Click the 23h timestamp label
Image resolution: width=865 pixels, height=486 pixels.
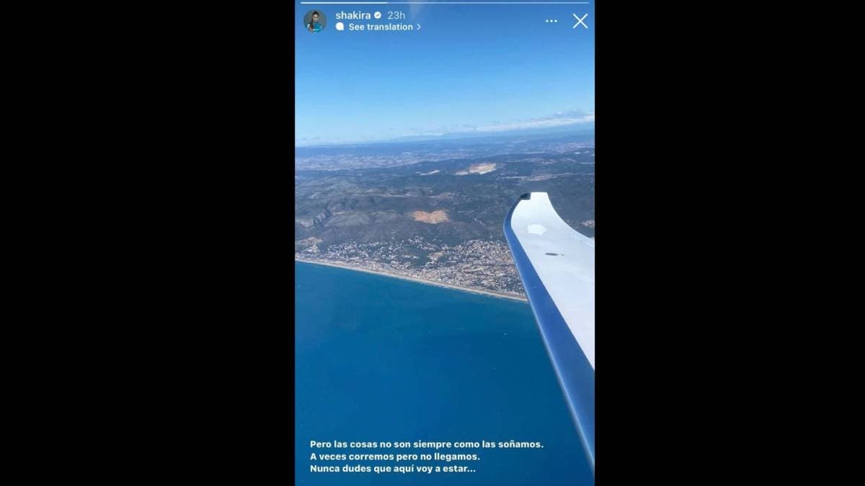pyautogui.click(x=396, y=15)
